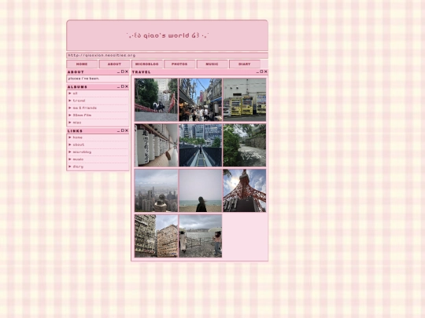View the umbrellas at rainy waterfront photo
The width and height of the screenshot is (425, 318).
(x=201, y=236)
